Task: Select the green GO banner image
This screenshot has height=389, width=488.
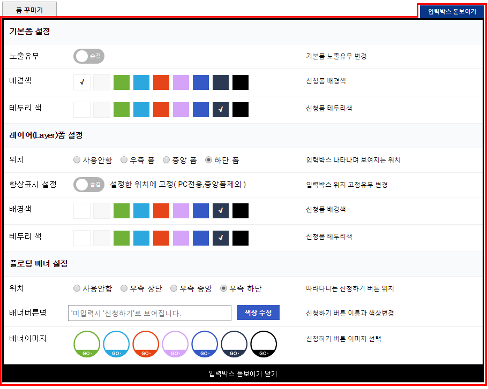Action: (x=87, y=344)
